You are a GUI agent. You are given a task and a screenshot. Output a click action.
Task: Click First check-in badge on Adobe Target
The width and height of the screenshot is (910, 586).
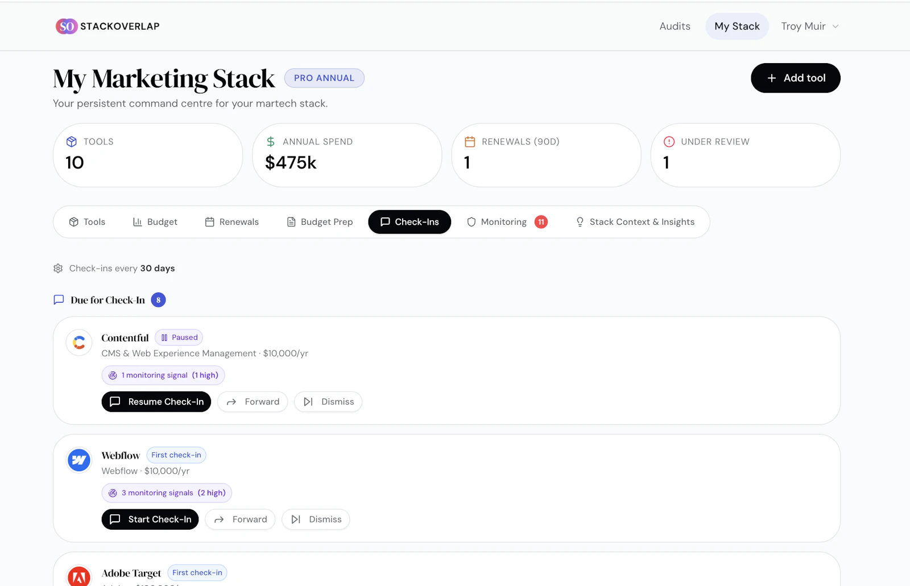click(197, 573)
